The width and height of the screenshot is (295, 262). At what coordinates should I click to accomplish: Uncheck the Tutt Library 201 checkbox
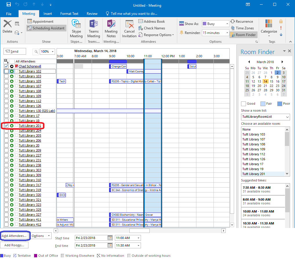6,126
